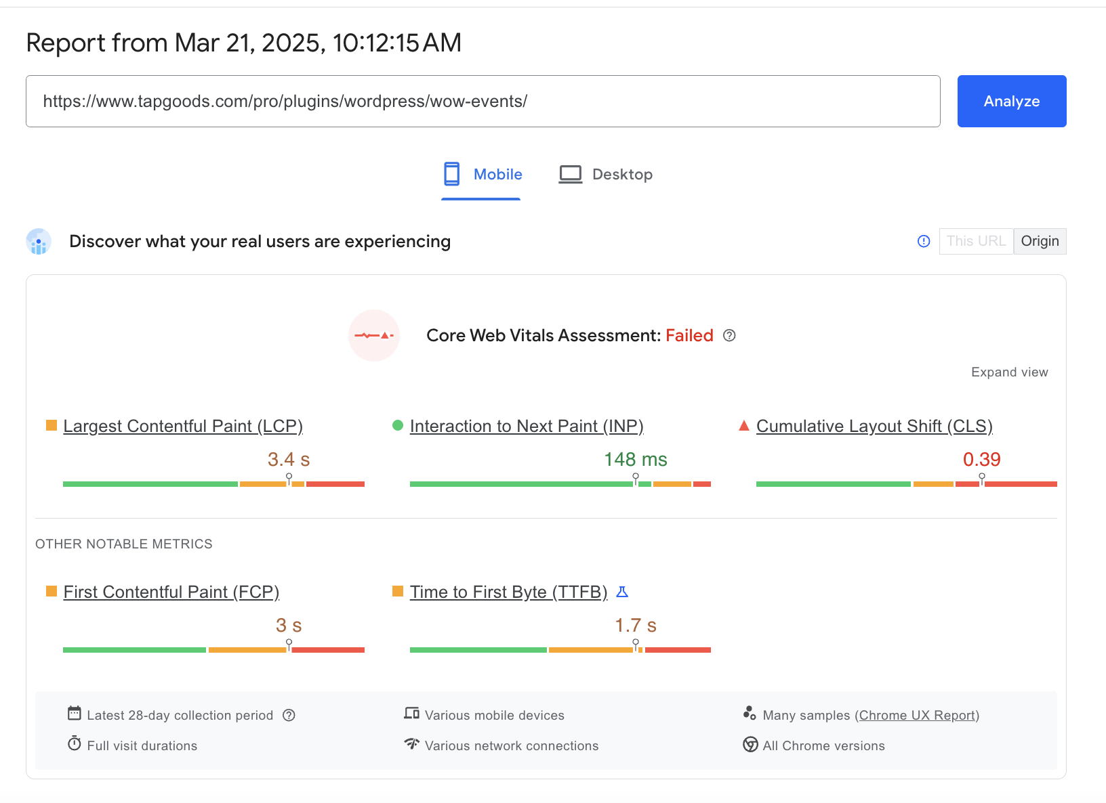Click the real users globe chart icon
Screen dimensions: 1106x803
point(39,242)
